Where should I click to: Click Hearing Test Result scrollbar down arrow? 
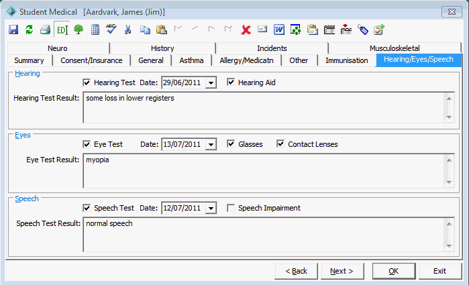click(x=449, y=117)
